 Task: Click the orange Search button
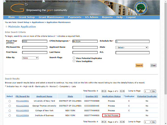(139, 65)
